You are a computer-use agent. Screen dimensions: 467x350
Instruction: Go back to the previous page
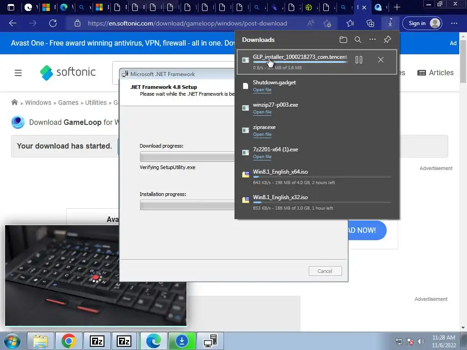[x=13, y=23]
